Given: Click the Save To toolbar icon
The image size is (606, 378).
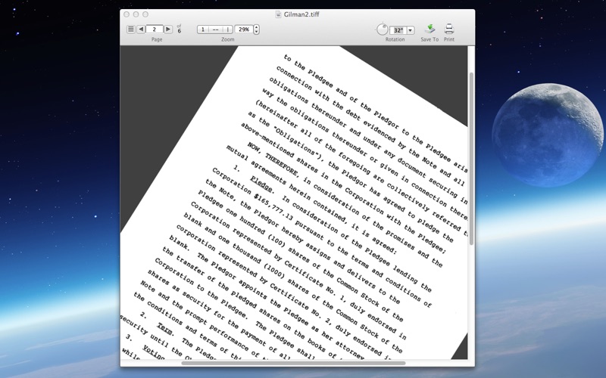Looking at the screenshot, I should [x=430, y=29].
